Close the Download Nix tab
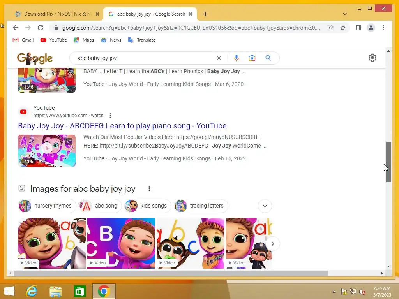Screen dimensions: 399x299 tap(97, 14)
